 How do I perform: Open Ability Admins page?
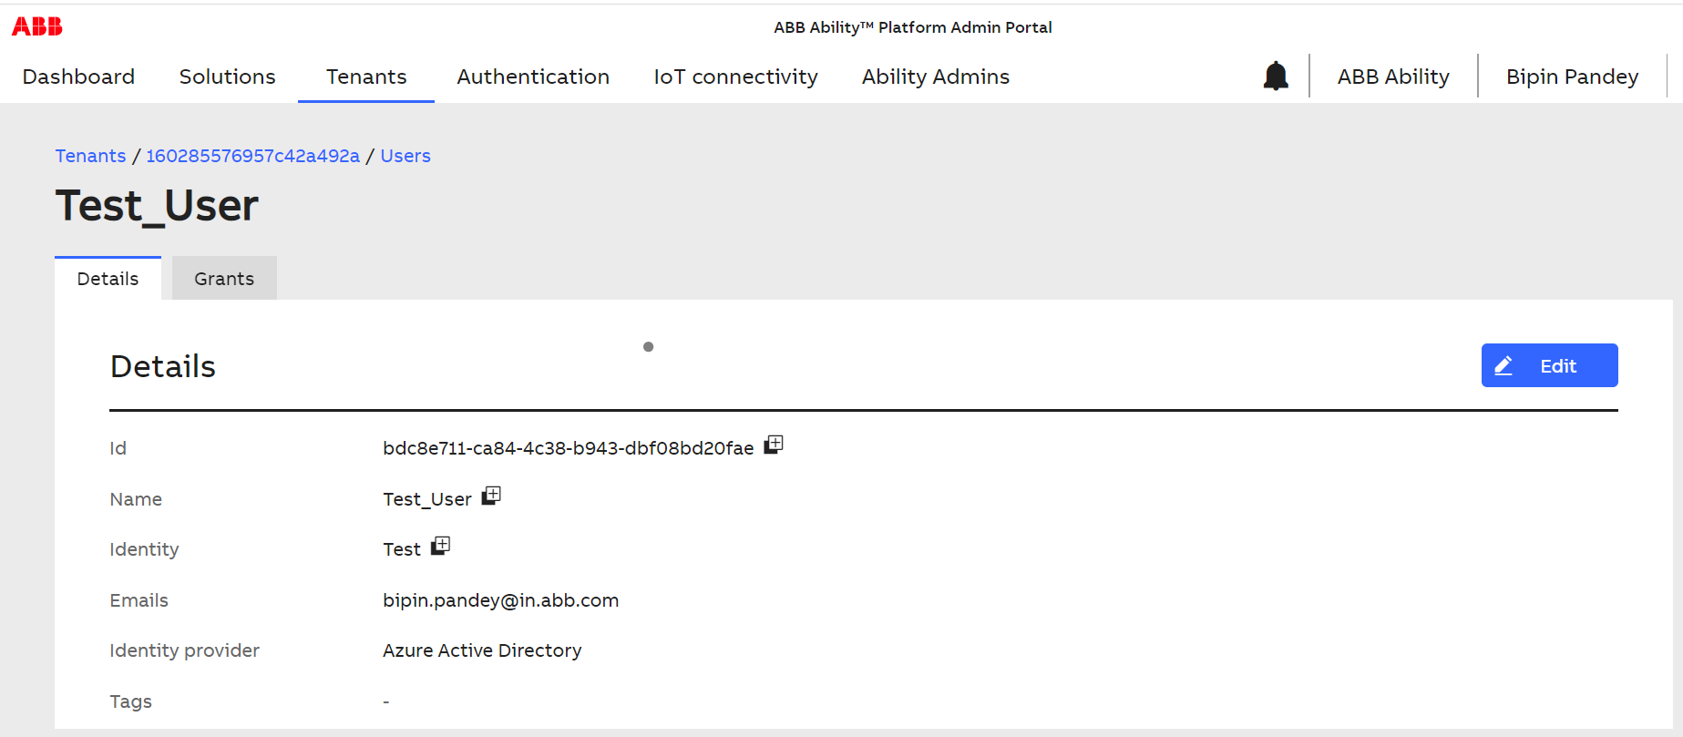(x=936, y=77)
